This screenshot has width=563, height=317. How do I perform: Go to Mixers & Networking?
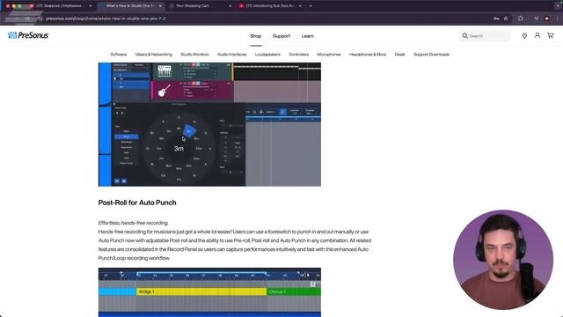pos(154,55)
